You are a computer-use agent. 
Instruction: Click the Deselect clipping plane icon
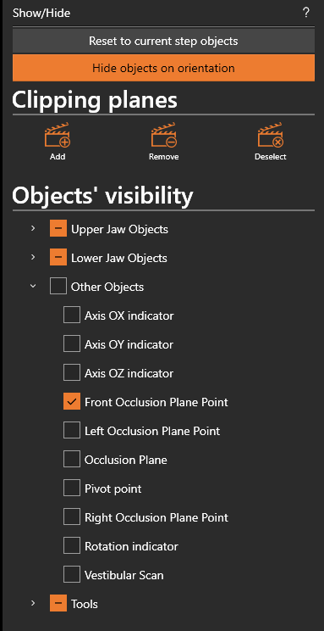coord(270,136)
